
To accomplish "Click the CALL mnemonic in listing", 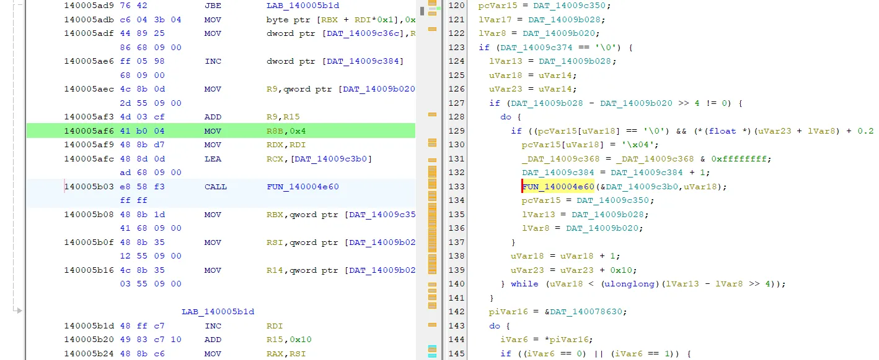I will 215,187.
